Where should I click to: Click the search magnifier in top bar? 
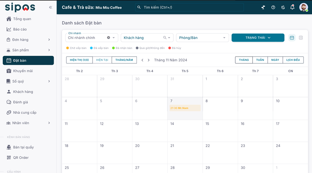[x=139, y=7]
